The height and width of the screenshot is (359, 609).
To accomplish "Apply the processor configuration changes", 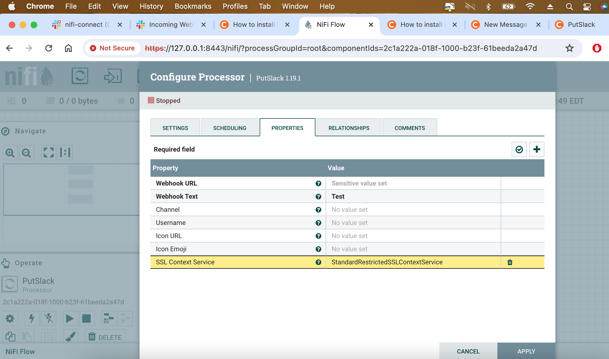I will [x=526, y=351].
